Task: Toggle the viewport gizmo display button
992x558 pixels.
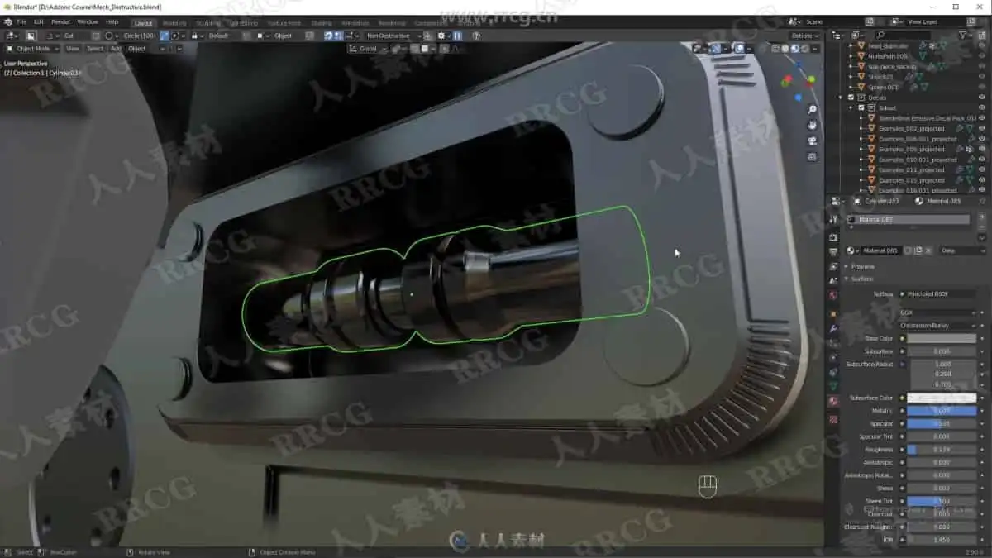Action: 716,49
